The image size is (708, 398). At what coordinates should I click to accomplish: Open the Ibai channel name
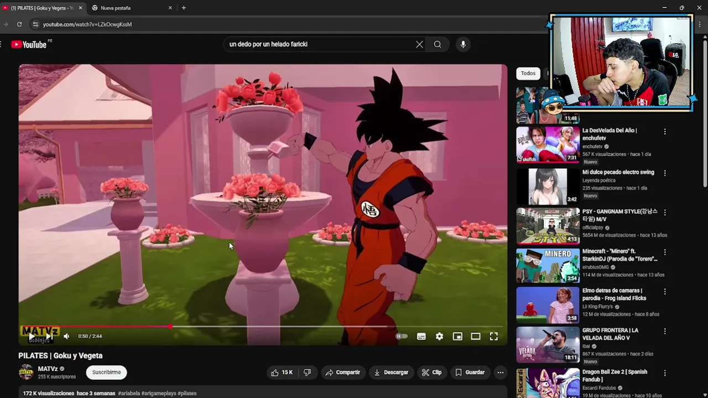click(586, 346)
